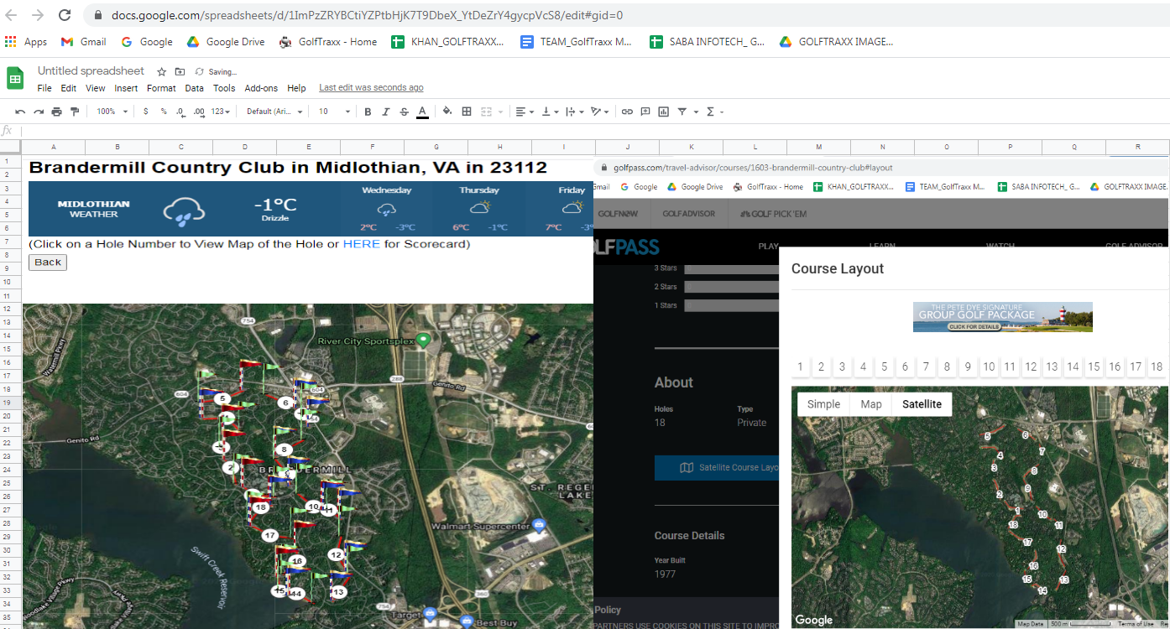Switch to Satellite map view tab

pos(922,404)
